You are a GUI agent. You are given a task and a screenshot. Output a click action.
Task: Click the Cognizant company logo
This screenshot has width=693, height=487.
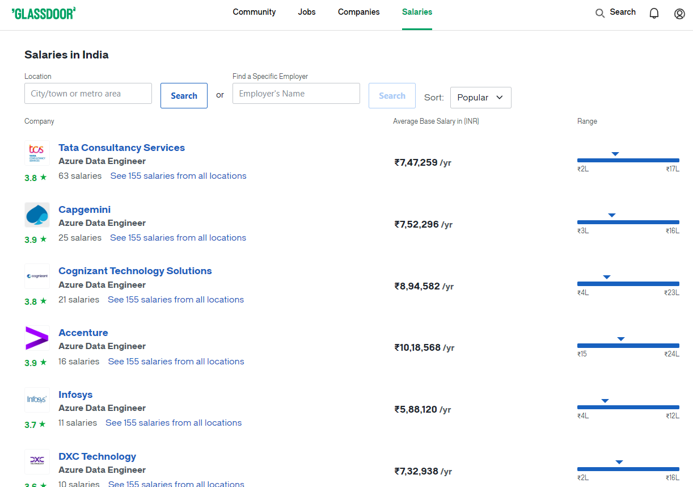point(37,276)
